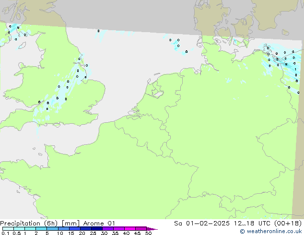Click the legend value '25'

pyautogui.click(x=93, y=233)
